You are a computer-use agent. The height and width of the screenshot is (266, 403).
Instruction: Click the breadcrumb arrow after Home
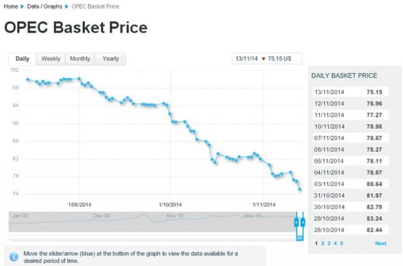pyautogui.click(x=22, y=6)
